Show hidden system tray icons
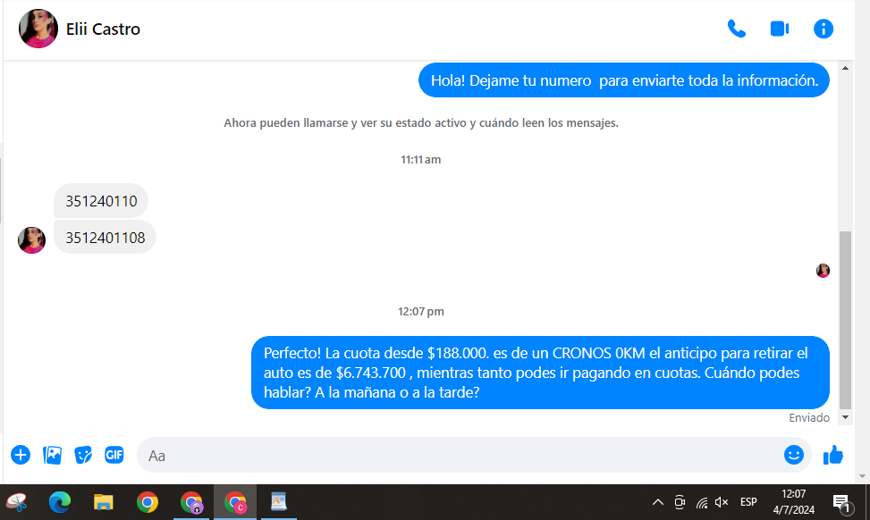 [657, 502]
